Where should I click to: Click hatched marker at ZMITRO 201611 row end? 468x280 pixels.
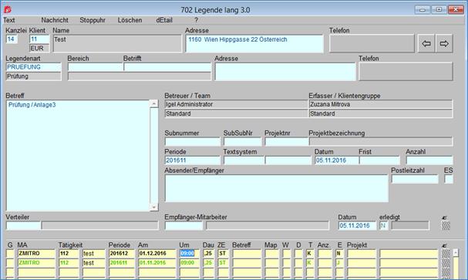click(446, 263)
